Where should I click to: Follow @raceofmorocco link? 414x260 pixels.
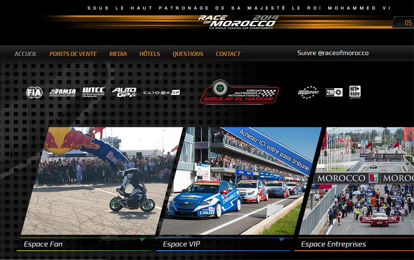pos(333,53)
